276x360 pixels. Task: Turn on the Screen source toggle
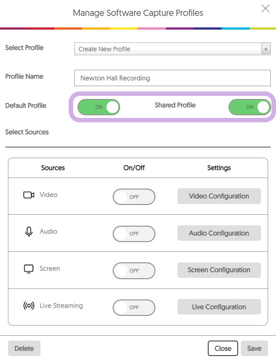(x=134, y=271)
